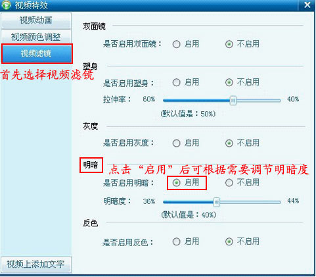Click the 明暗度 slider thumb
316x277 pixels.
[x=217, y=202]
